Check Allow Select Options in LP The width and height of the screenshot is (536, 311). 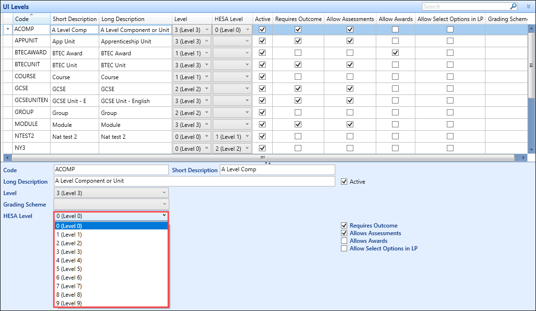point(344,248)
